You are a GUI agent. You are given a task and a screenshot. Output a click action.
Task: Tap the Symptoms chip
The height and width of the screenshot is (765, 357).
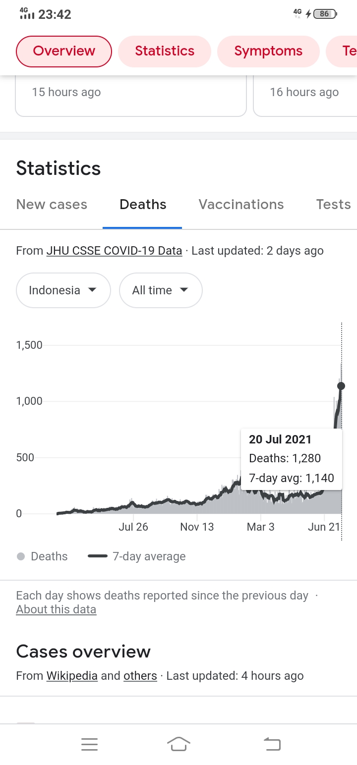(x=268, y=51)
